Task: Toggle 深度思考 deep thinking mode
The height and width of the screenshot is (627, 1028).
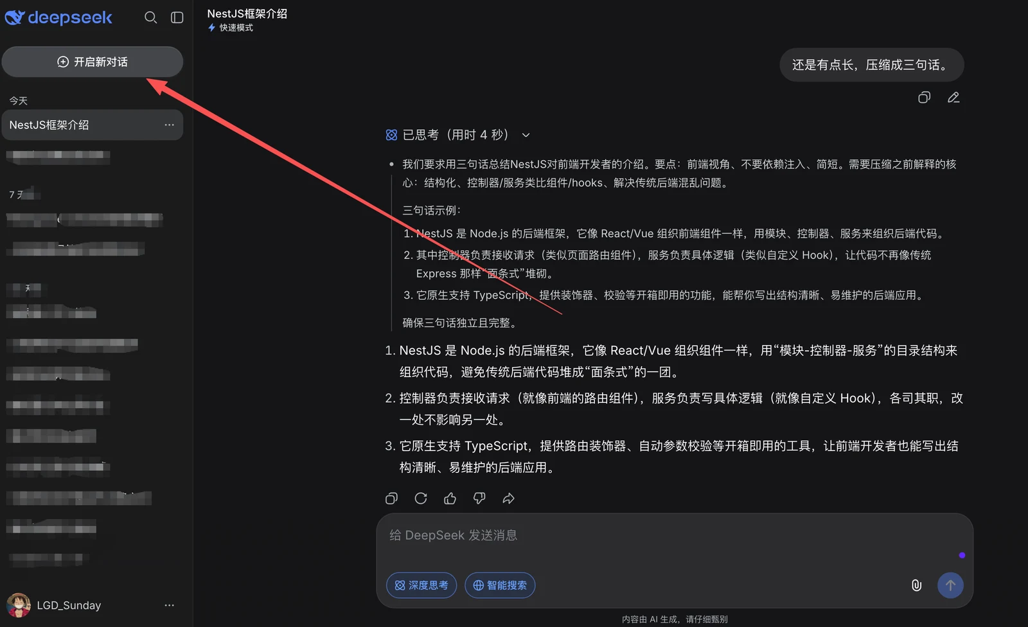Action: tap(421, 585)
